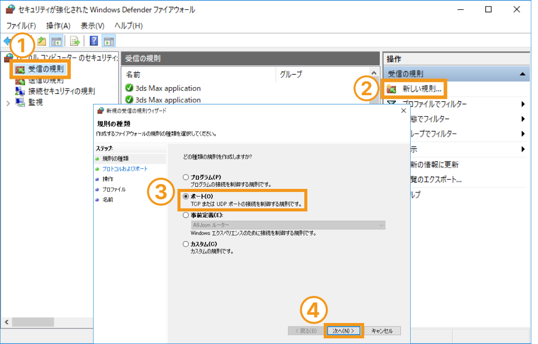
Task: Open submenu arrow for プロファイルでフィルター
Action: 523,104
